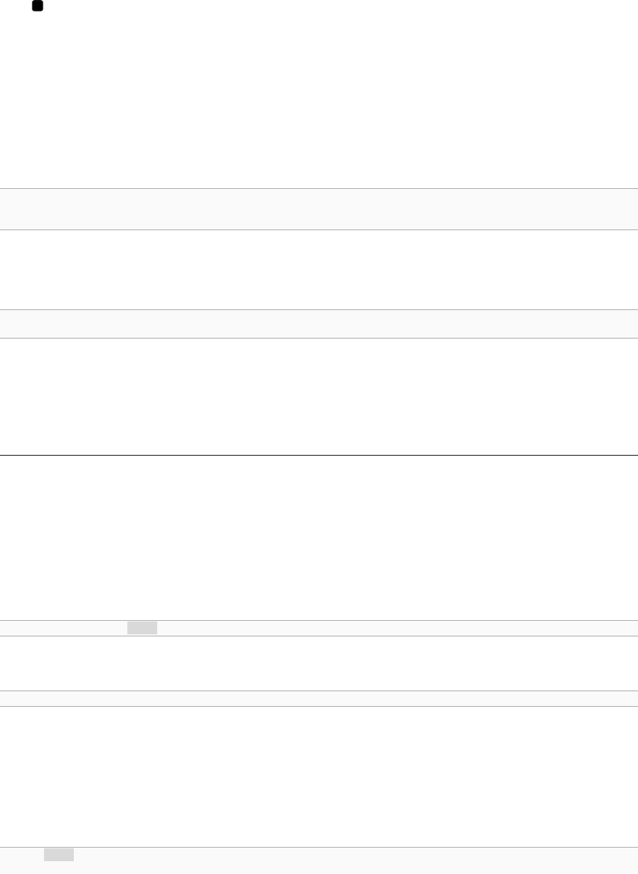The height and width of the screenshot is (874, 638).
Task: Select the gray highlighted chip in the bottom bar
Action: coord(59,855)
